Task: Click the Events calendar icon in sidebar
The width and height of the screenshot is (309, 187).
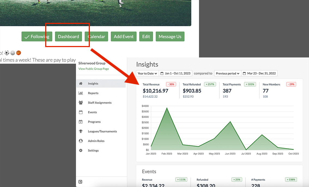Action: tap(81, 112)
